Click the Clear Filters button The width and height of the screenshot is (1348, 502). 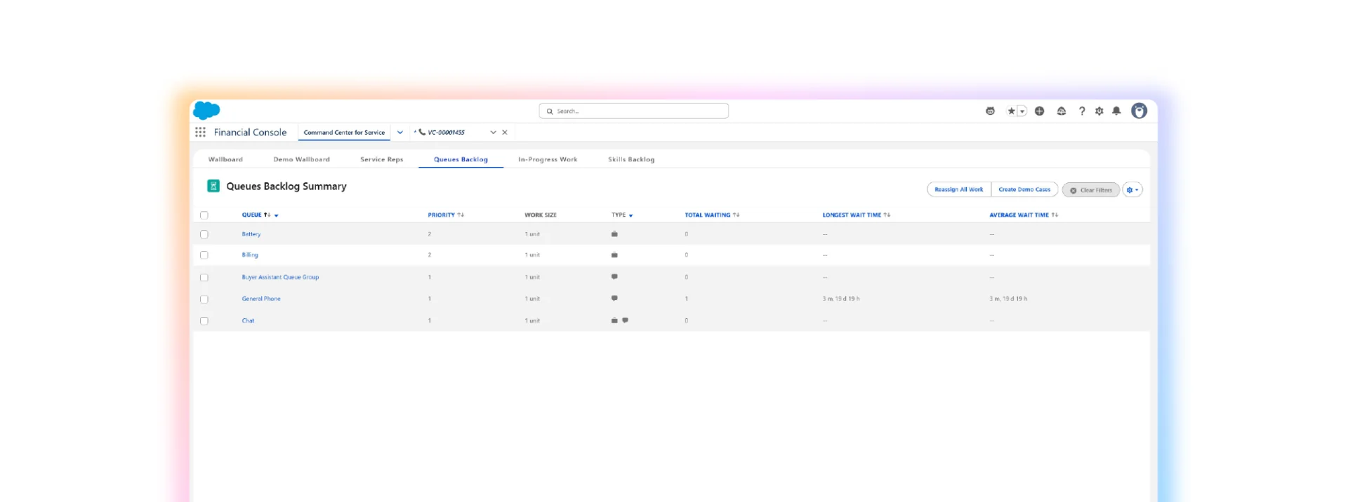click(1091, 190)
